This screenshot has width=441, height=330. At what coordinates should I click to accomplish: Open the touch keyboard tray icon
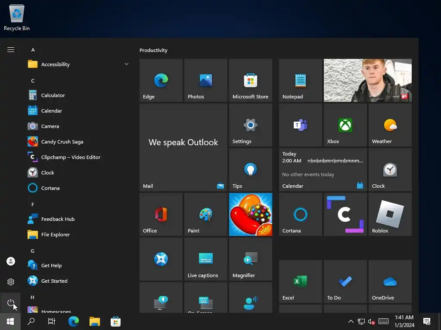383,321
